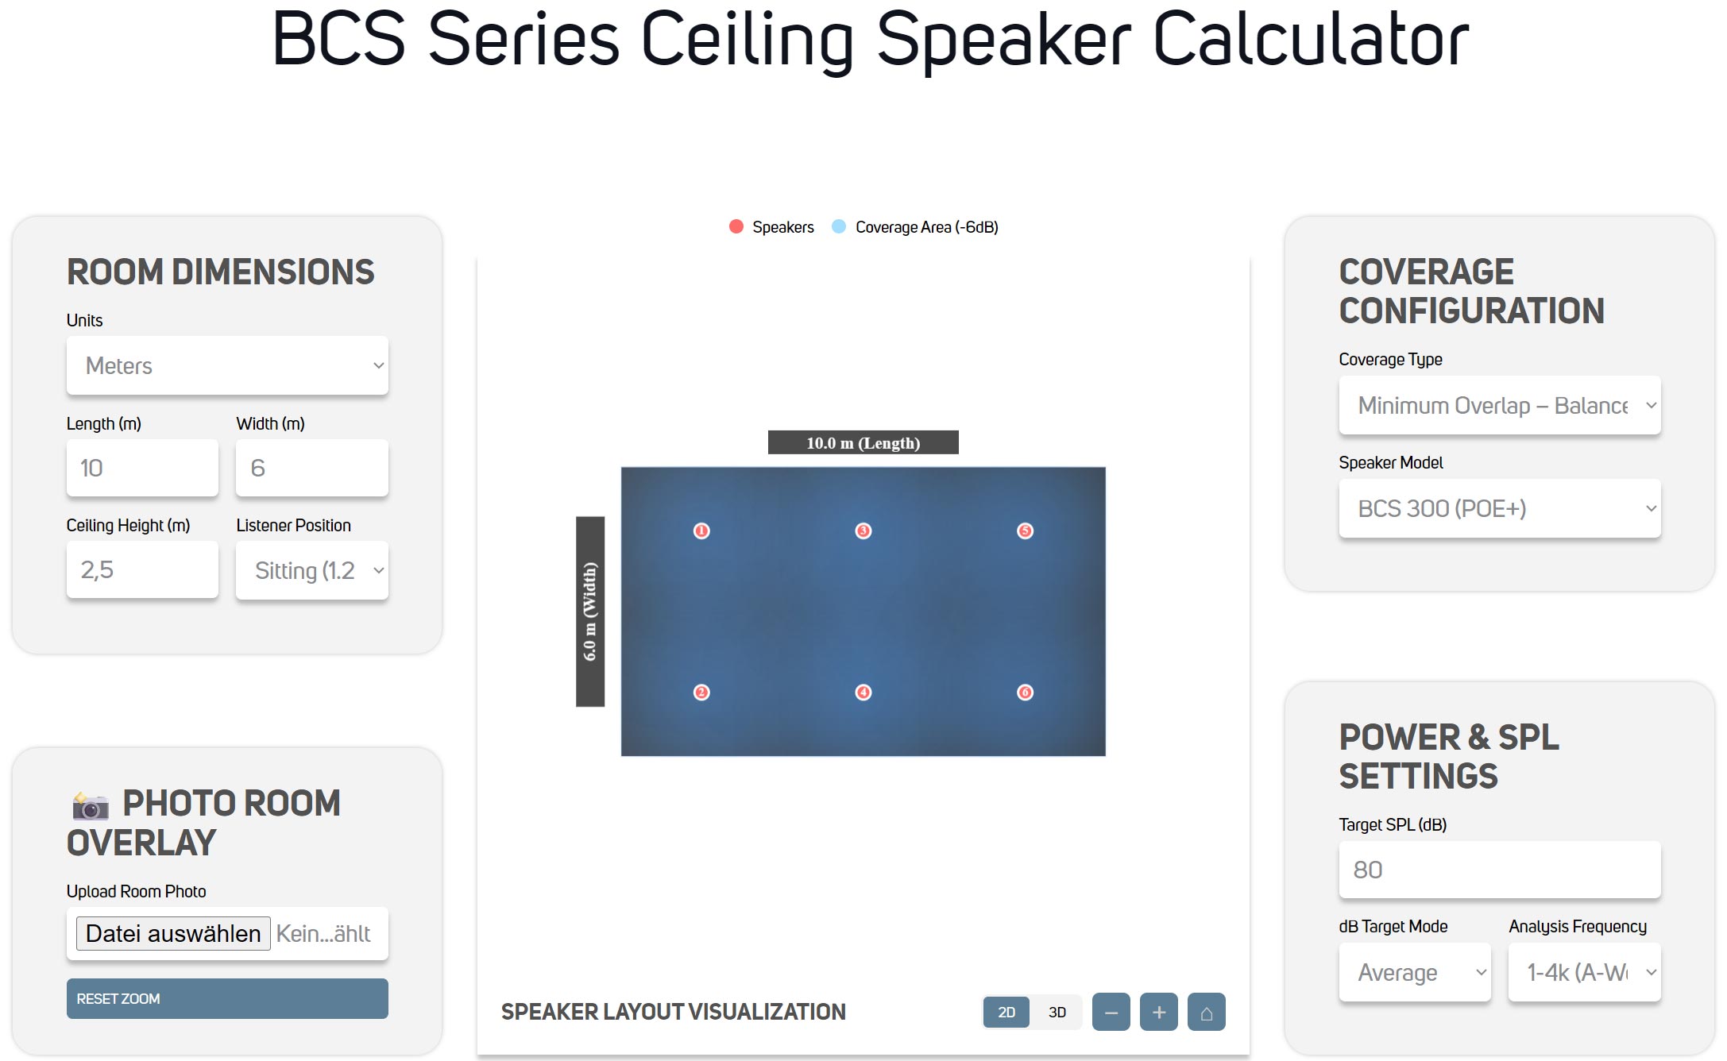Click speaker marker number 5

click(x=1026, y=530)
